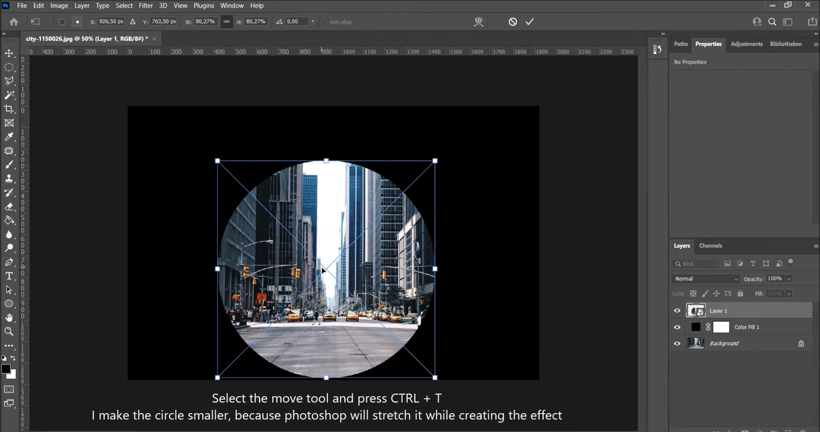Select the Horizontal Type tool

coord(9,276)
